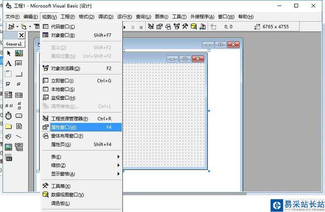Choose 对象浏览器(O) menu entry
The image size is (325, 212).
(x=82, y=68)
